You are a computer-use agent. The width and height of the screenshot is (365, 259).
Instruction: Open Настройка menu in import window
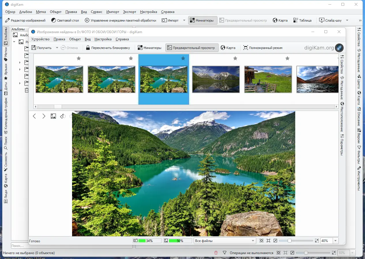click(x=103, y=39)
